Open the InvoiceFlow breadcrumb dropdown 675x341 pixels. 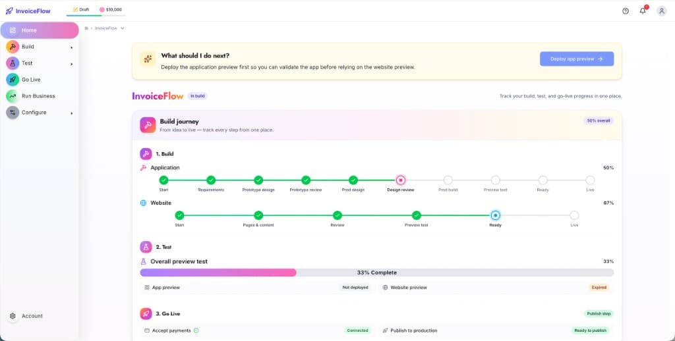tap(109, 28)
